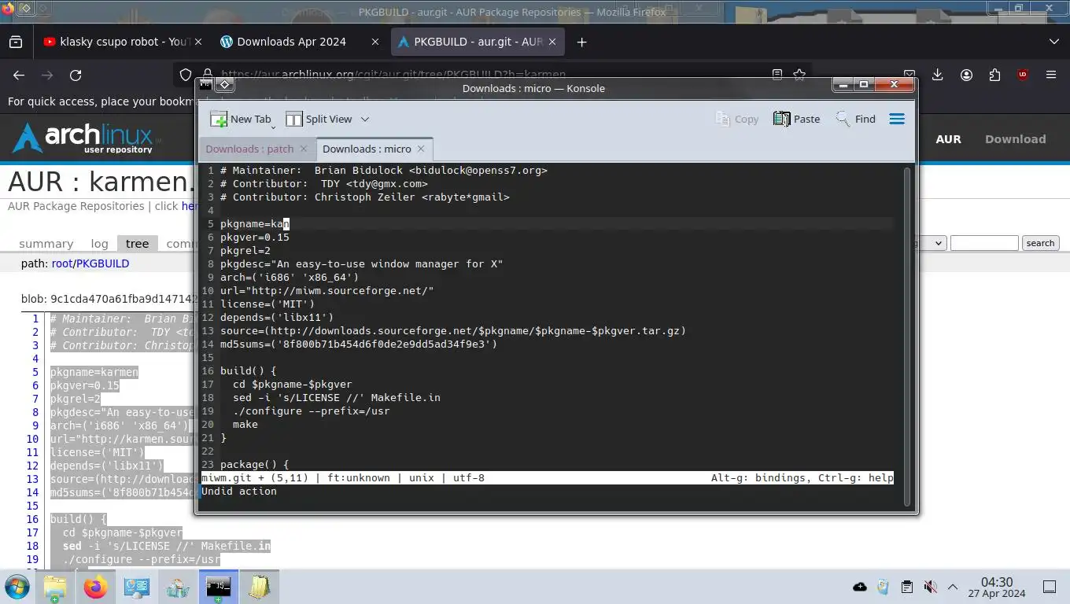Close the Downloads : patch tab
The image size is (1070, 604).
[x=304, y=149]
